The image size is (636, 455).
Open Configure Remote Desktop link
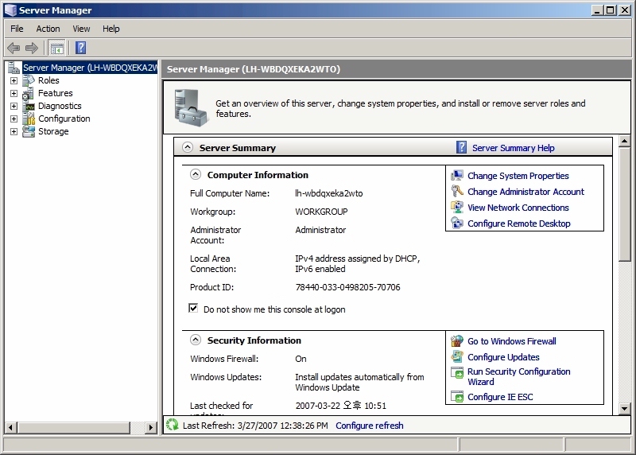tap(519, 224)
